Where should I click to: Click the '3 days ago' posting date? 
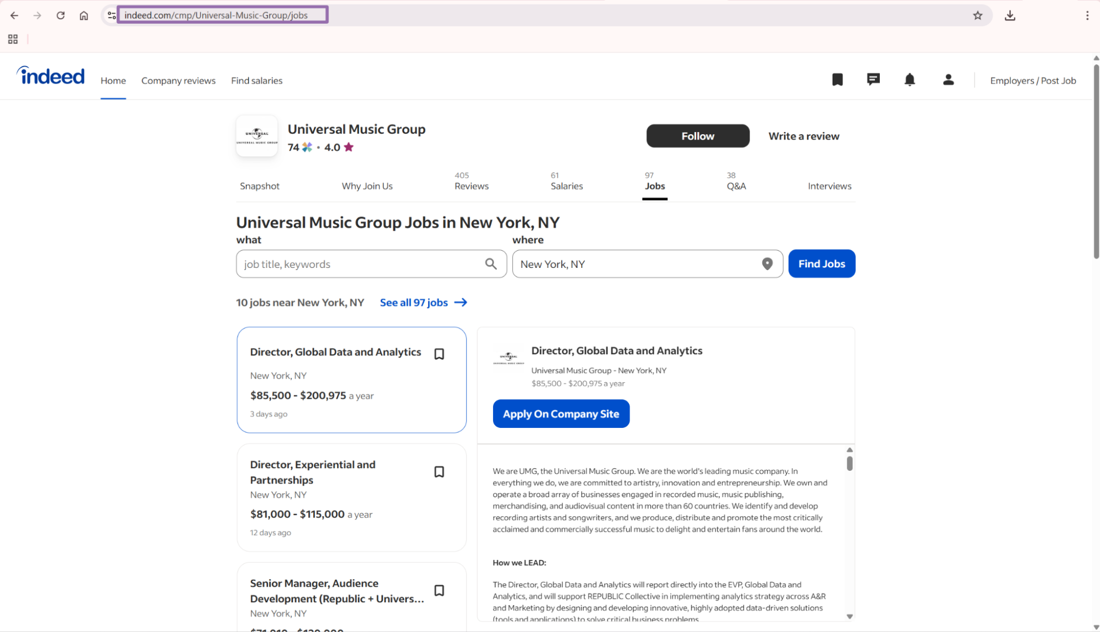tap(269, 414)
